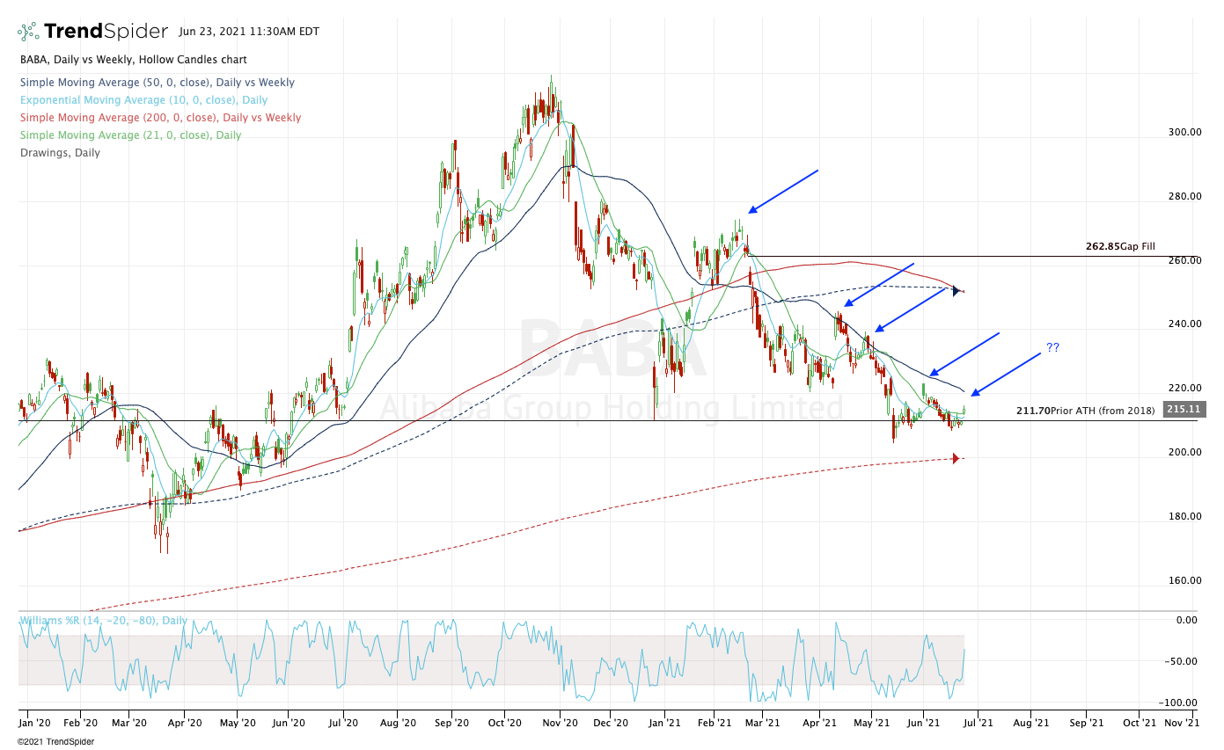Click the Apr '20 date axis label
1224x750 pixels.
point(184,724)
